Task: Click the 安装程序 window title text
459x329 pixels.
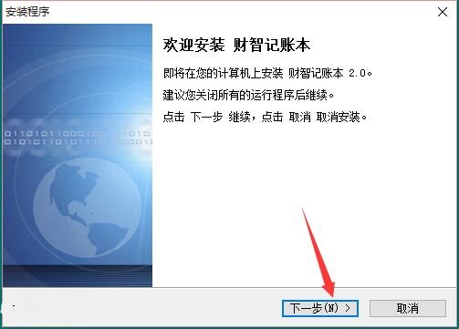Action: [27, 12]
